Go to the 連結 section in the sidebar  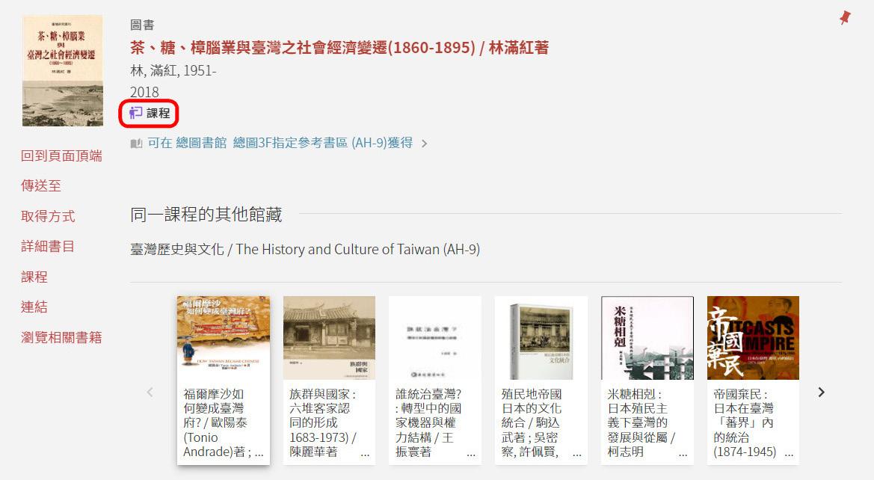point(34,307)
